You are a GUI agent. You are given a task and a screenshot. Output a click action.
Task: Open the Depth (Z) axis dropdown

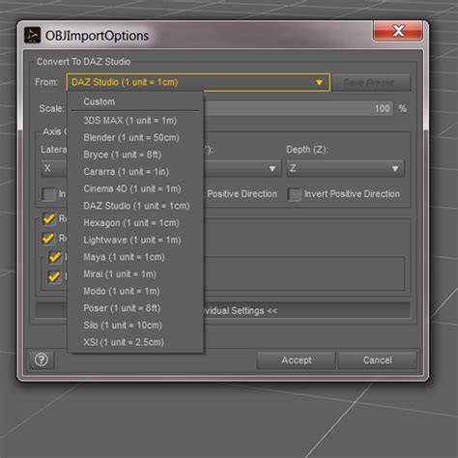(345, 168)
